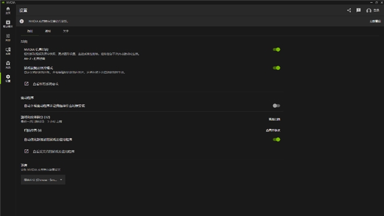The image size is (384, 216).
Task: Open the Redeem gift section in sidebar
Action: tap(8, 65)
